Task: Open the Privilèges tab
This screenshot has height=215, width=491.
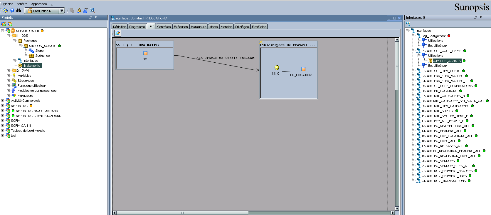Action: click(242, 26)
